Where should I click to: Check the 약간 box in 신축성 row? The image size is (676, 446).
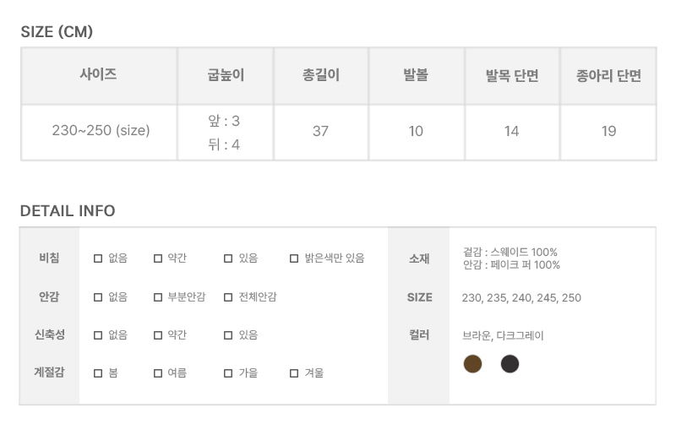coord(158,335)
